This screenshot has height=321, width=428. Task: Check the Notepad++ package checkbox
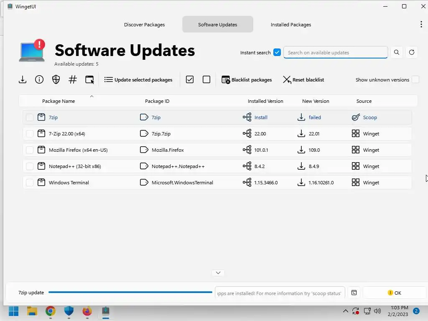point(30,166)
